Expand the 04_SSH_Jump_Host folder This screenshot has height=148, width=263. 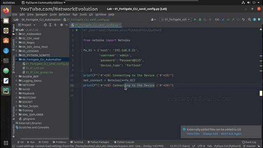pos(16,46)
